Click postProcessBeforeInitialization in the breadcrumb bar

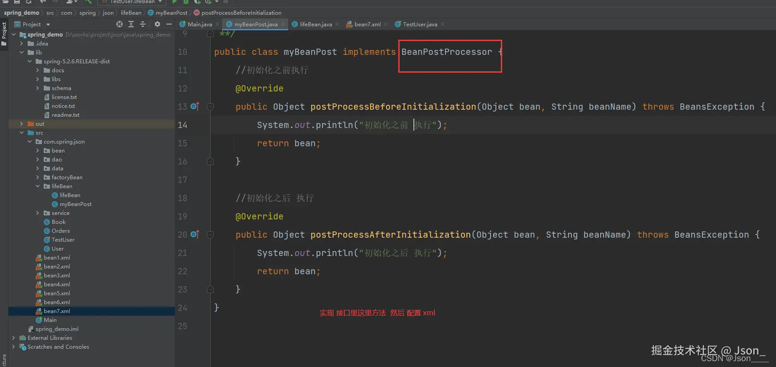pyautogui.click(x=238, y=12)
